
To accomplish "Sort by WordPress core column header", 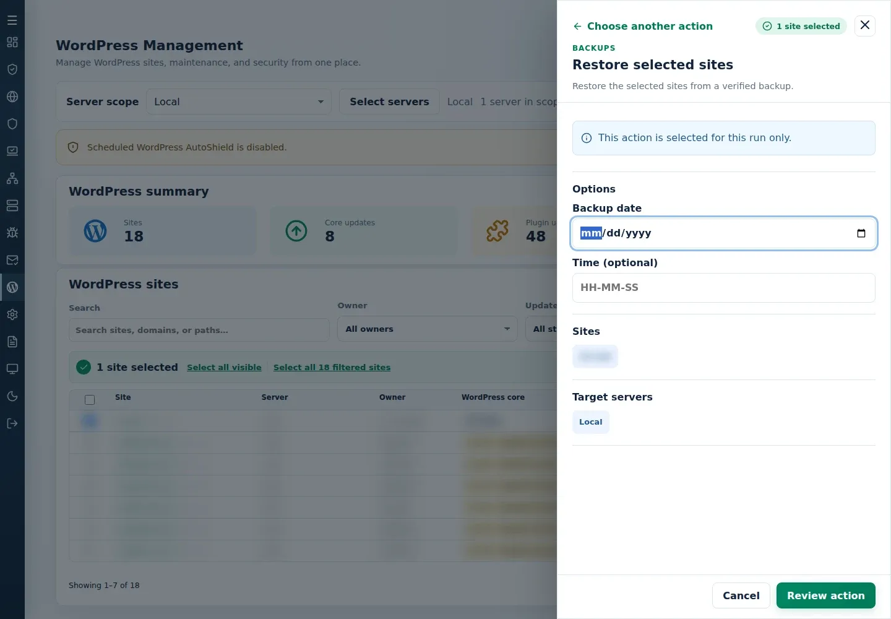I will [x=493, y=397].
